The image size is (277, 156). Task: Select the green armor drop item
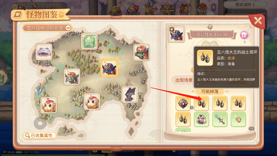click(x=201, y=119)
